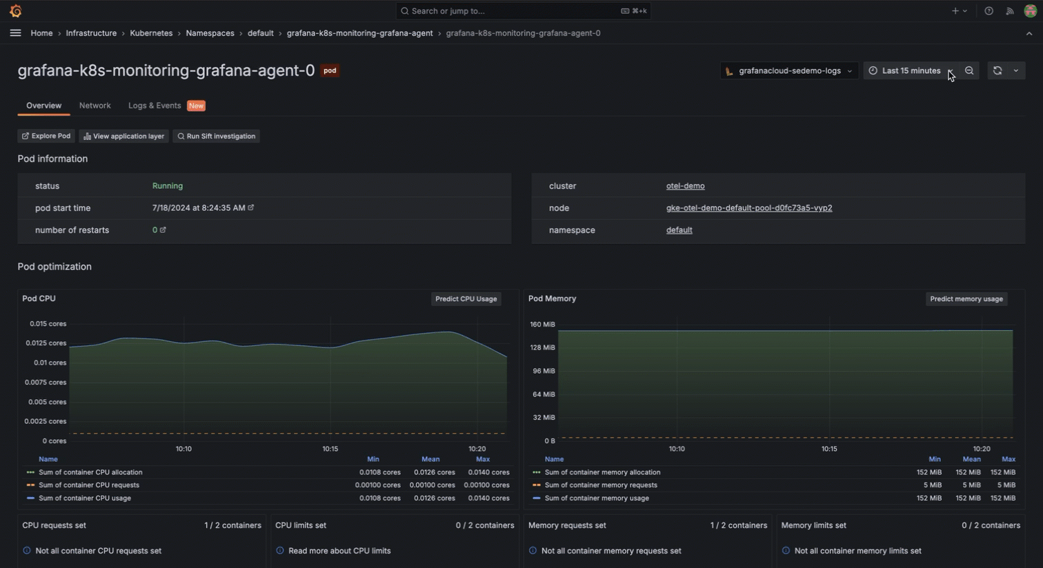Click the restarts count 0 link
This screenshot has width=1043, height=568.
coord(155,230)
